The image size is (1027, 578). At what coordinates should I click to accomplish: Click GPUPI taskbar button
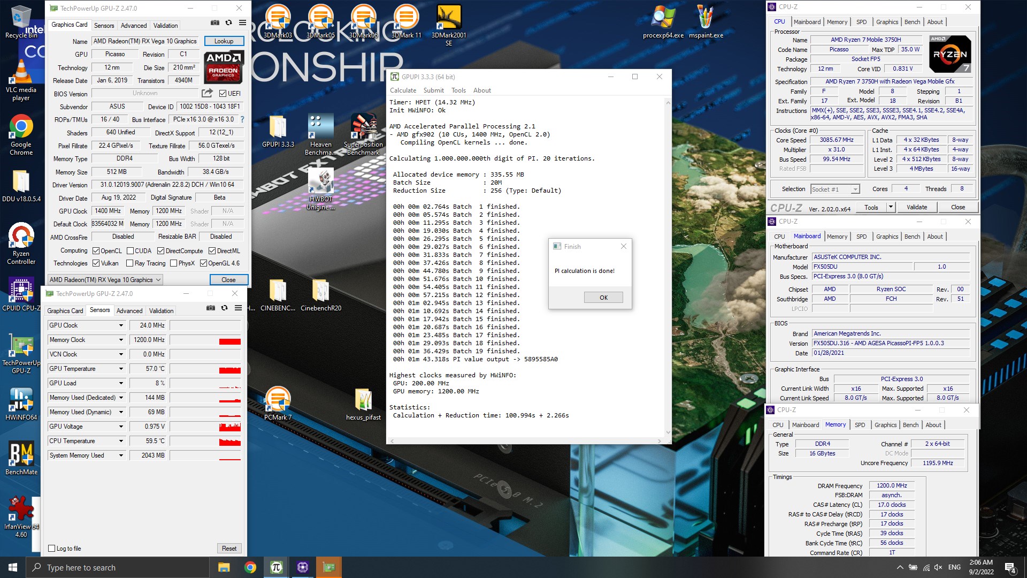276,567
